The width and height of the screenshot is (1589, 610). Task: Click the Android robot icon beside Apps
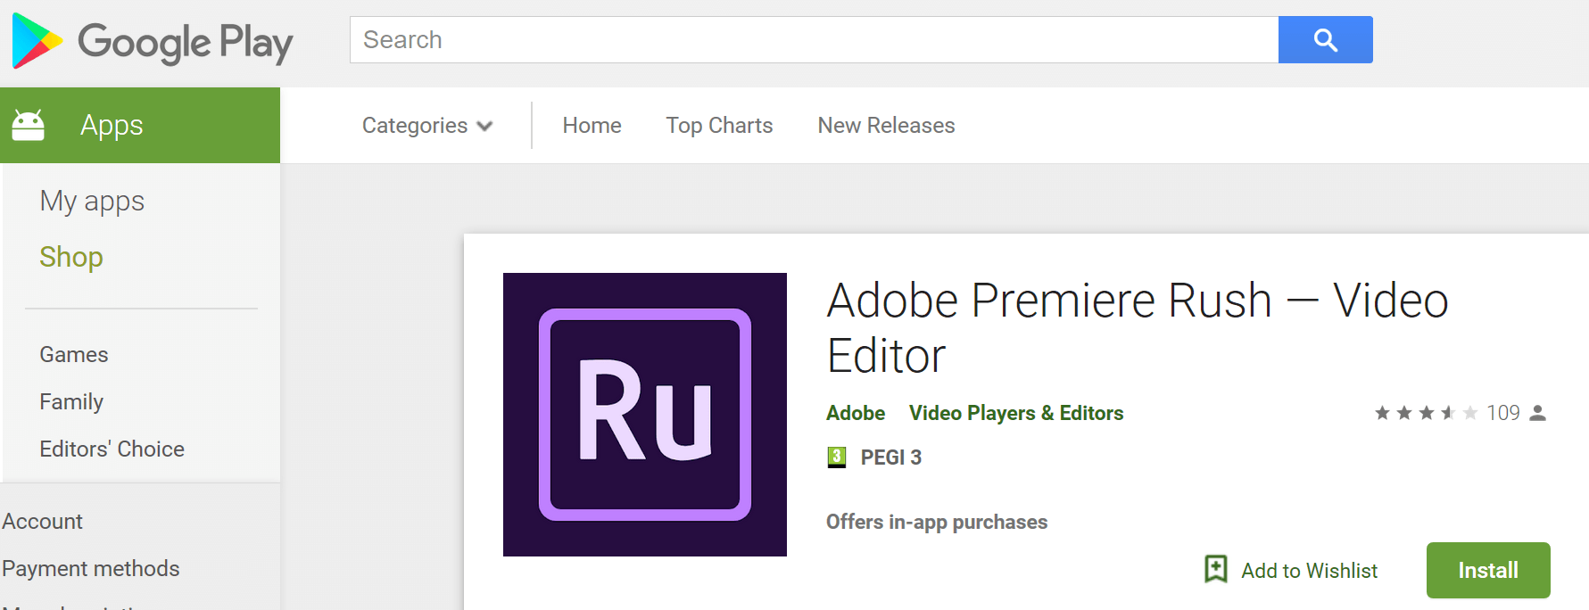(28, 125)
